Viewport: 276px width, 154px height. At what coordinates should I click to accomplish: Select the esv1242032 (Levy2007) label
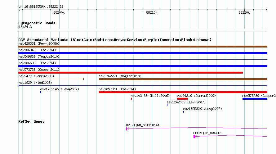[x=186, y=102]
